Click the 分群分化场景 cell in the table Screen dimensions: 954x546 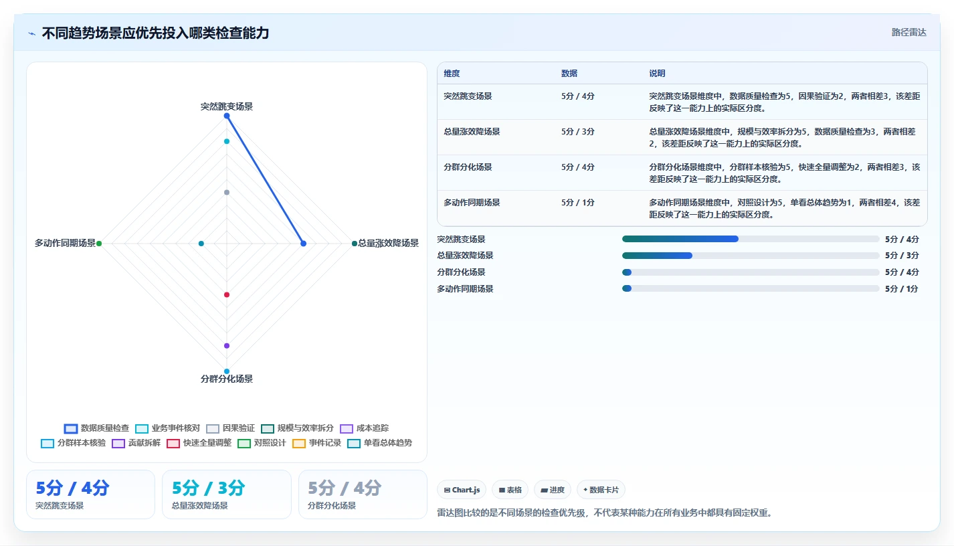point(468,167)
